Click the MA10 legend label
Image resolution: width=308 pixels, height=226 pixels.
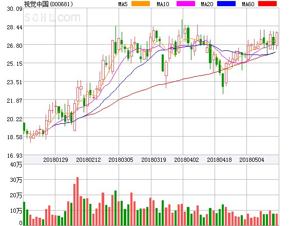[x=163, y=4]
